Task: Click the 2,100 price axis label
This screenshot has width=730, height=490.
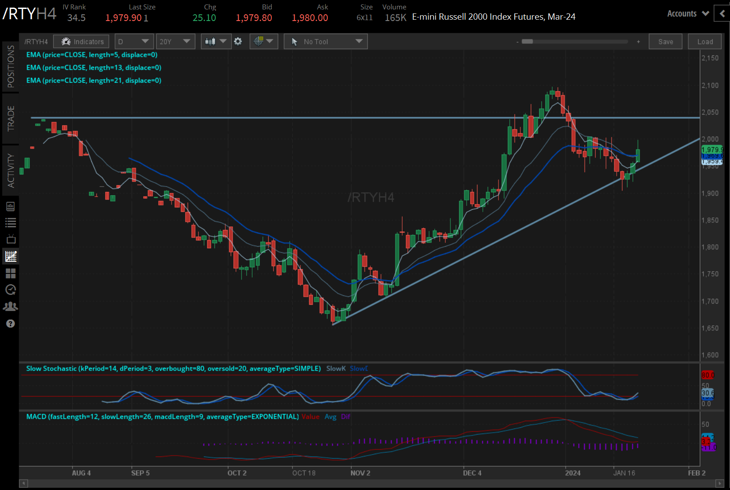Action: point(710,85)
